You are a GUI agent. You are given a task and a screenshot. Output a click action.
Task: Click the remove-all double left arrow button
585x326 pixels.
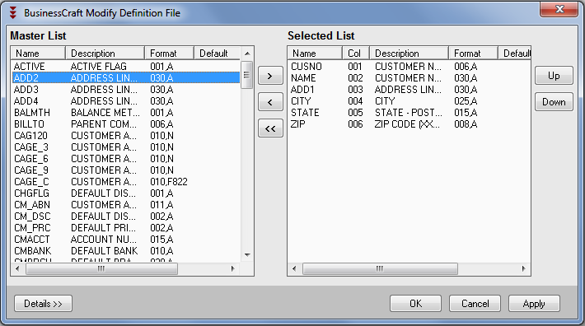(x=270, y=128)
